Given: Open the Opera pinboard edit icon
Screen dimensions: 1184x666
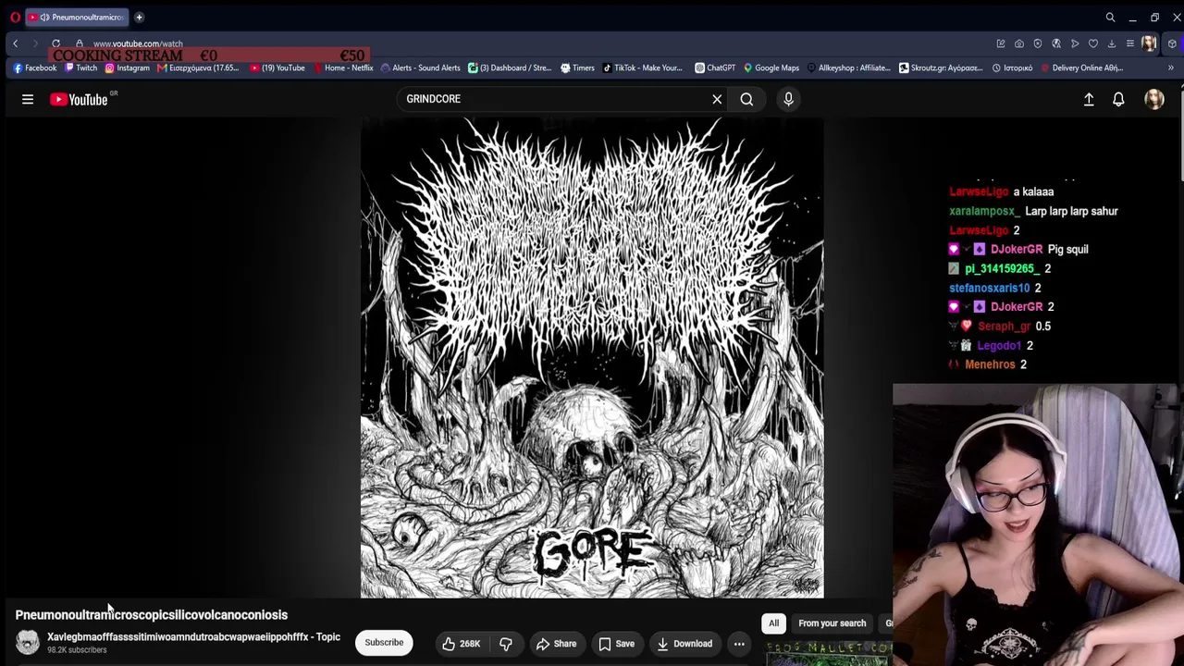Looking at the screenshot, I should (x=1001, y=43).
